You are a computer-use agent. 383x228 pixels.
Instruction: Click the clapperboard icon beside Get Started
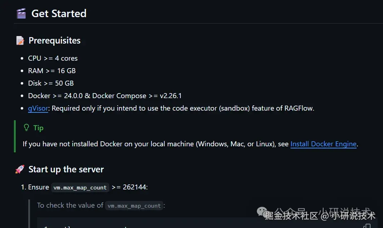tap(21, 14)
